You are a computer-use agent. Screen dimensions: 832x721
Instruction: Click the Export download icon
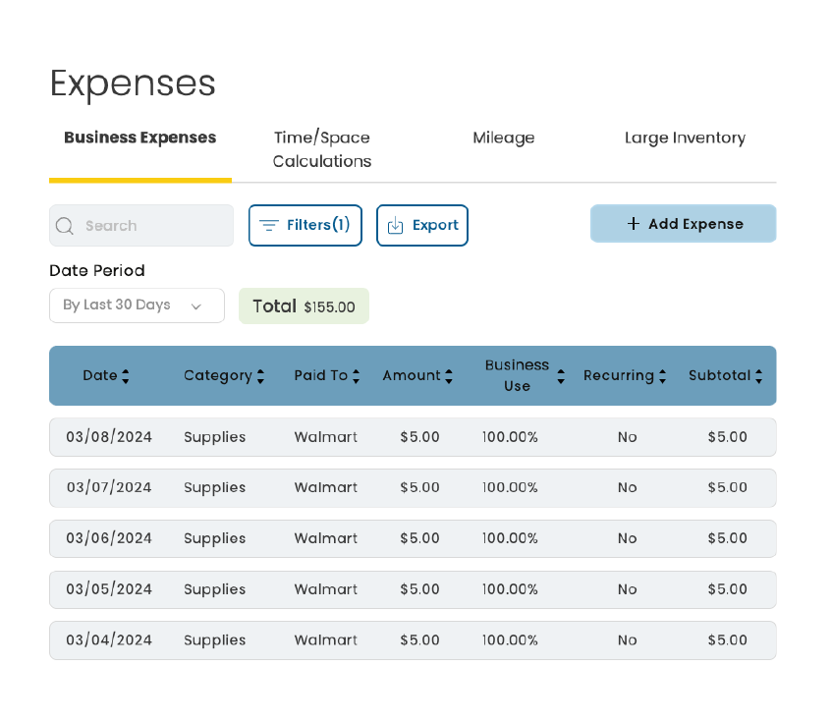coord(395,225)
